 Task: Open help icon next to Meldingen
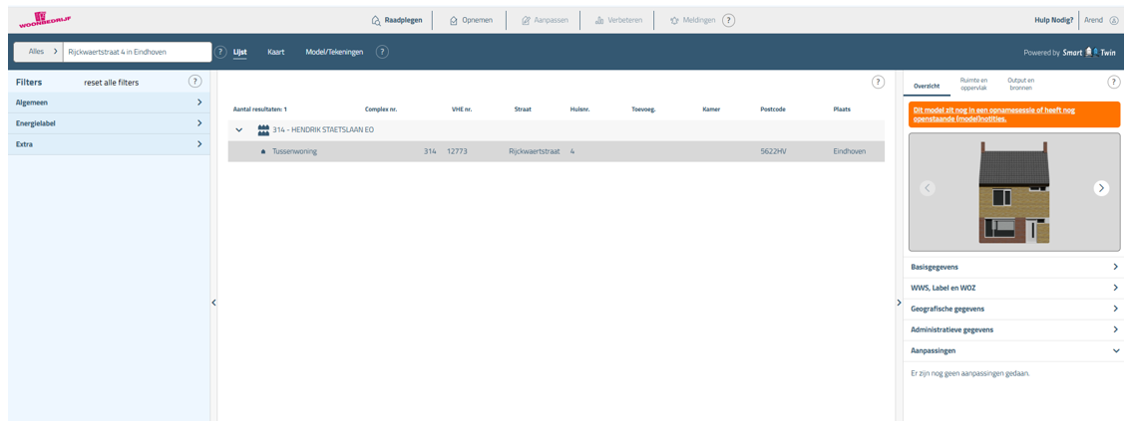pyautogui.click(x=728, y=20)
